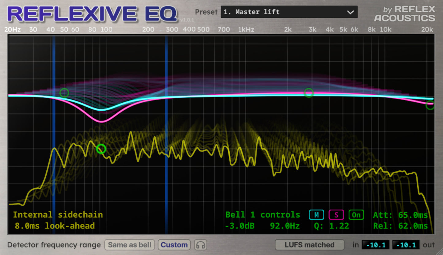
Task: Click the headphone detector audition icon
Action: (x=200, y=245)
